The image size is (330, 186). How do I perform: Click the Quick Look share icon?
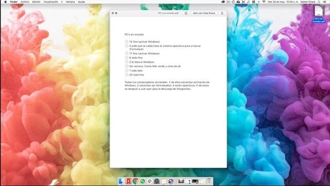[222, 13]
